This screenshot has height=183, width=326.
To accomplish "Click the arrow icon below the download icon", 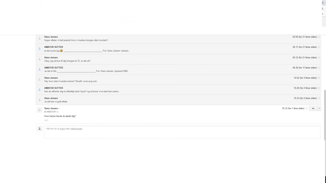I will click(322, 14).
